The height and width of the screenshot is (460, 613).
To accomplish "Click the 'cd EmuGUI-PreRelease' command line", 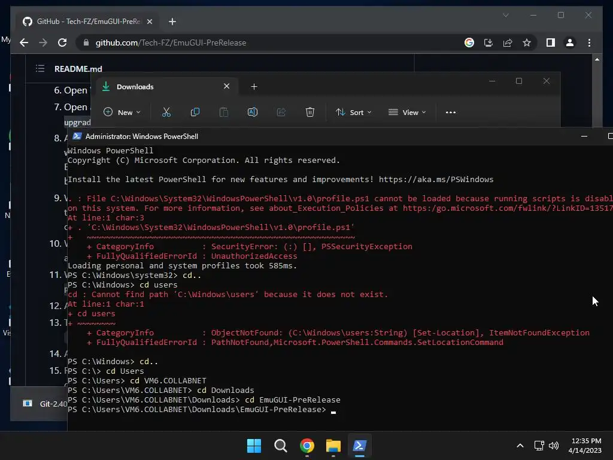I will click(x=292, y=400).
